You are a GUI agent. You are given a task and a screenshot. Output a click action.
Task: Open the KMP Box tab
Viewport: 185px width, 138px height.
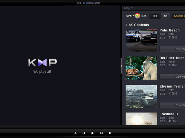(136, 16)
